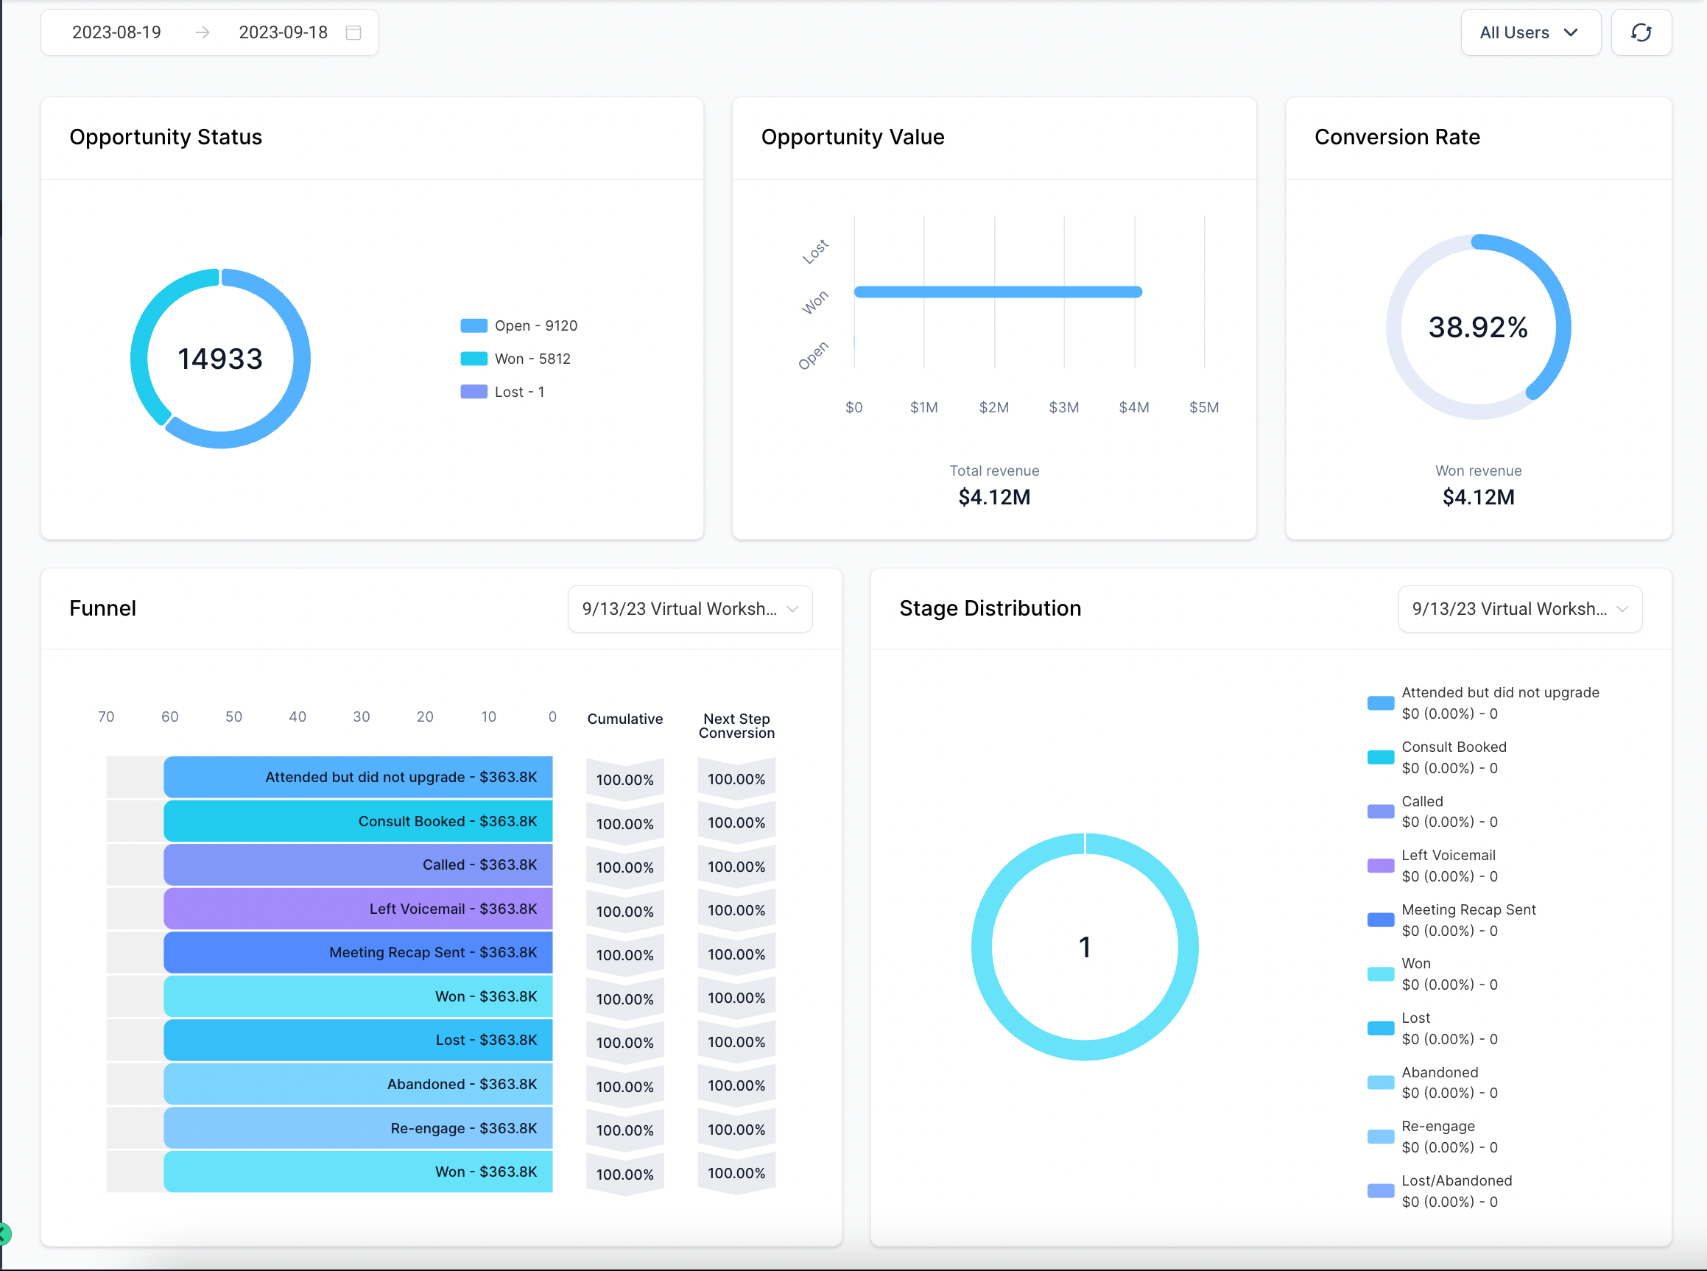Toggle the Won - 5812 legend swatch
1707x1271 pixels.
(x=474, y=359)
